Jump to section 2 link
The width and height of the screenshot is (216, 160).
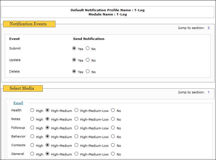[x=209, y=28]
